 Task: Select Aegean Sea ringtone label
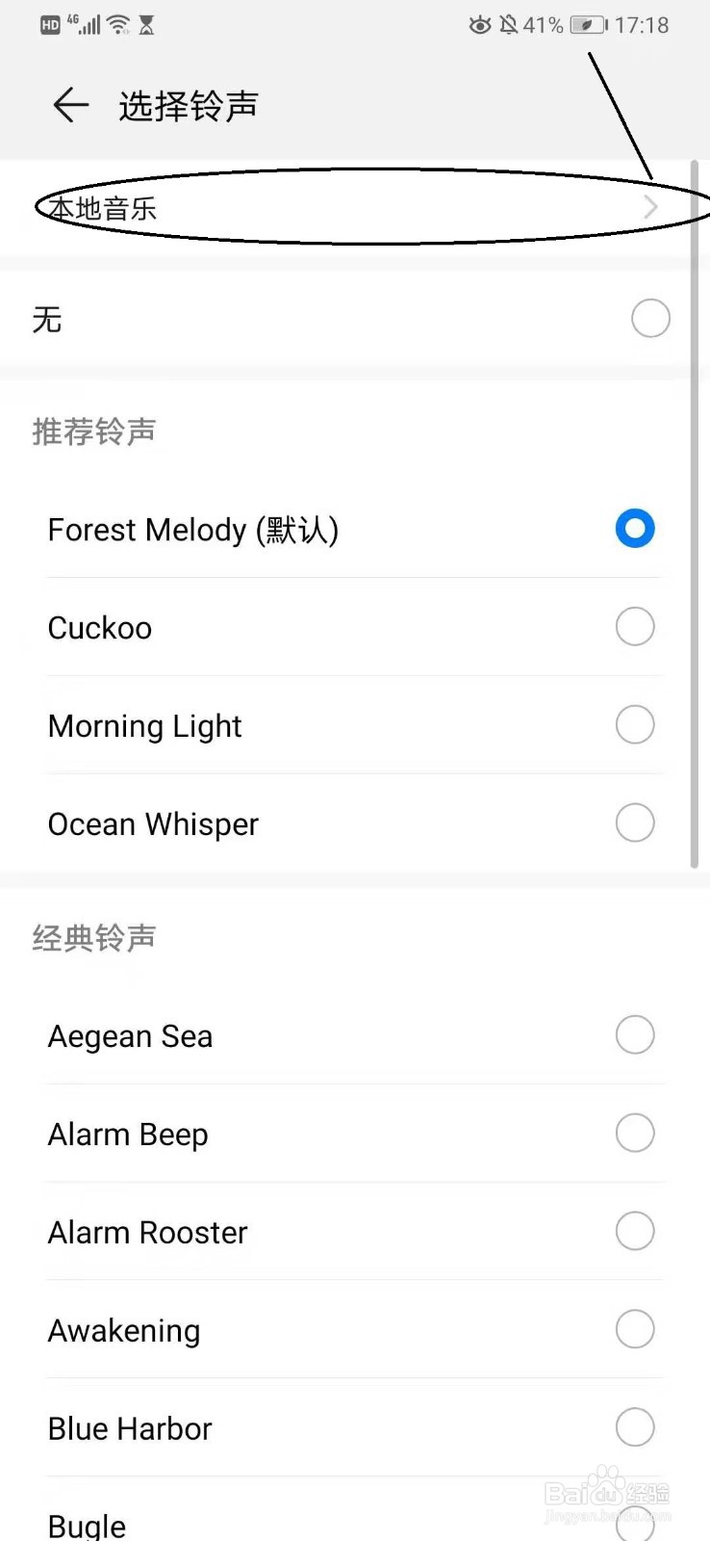[130, 1036]
